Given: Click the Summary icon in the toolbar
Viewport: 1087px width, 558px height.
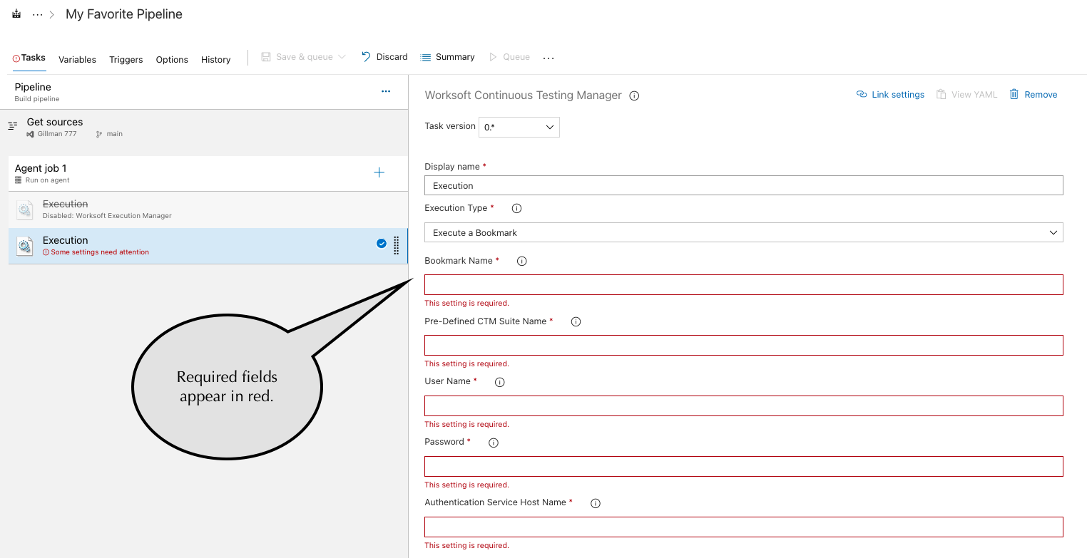Looking at the screenshot, I should (x=427, y=56).
